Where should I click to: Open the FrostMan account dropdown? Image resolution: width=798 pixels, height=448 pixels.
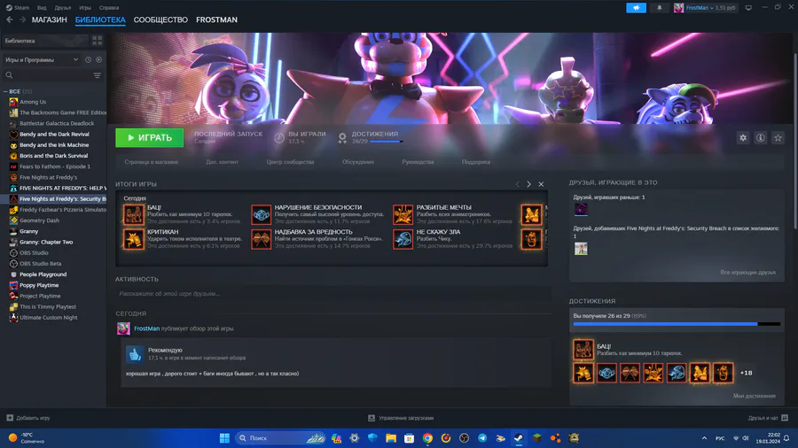704,8
